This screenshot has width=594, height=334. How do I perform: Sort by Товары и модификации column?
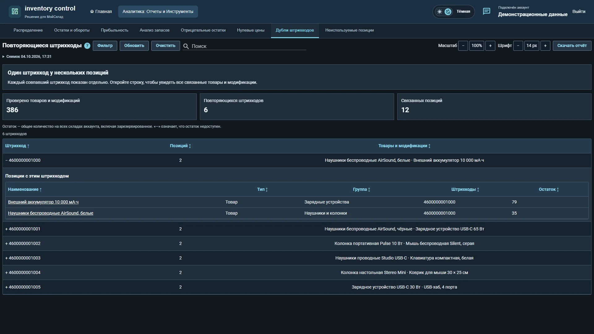pyautogui.click(x=404, y=146)
